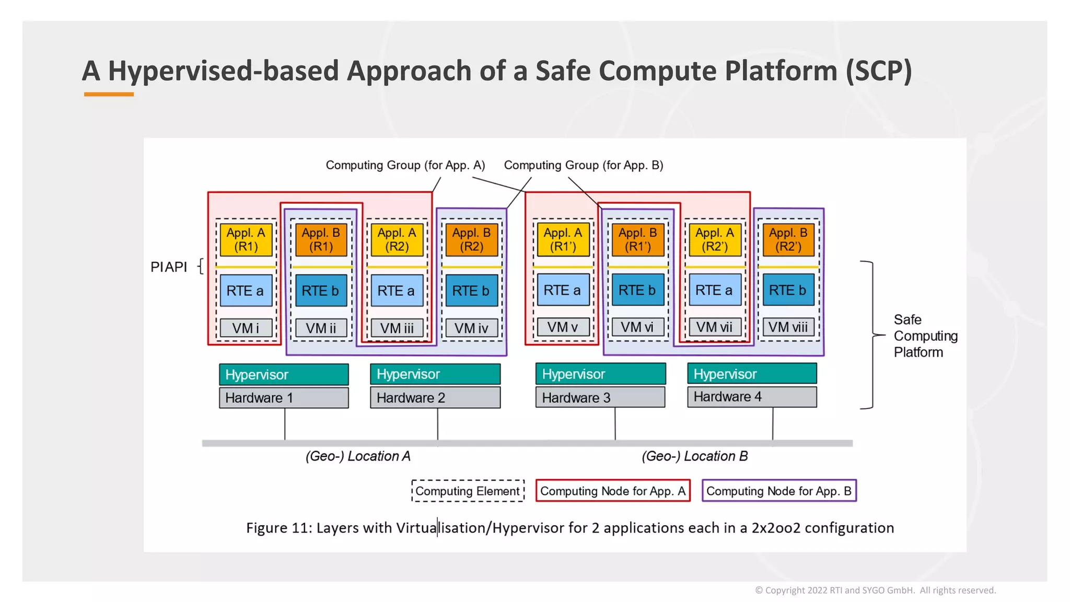Select the 'Appl. A (R1)' box

(246, 240)
